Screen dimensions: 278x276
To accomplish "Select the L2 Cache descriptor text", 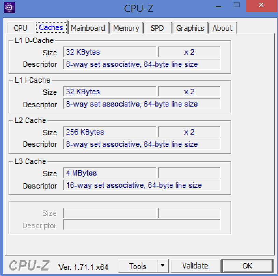I will pos(142,144).
